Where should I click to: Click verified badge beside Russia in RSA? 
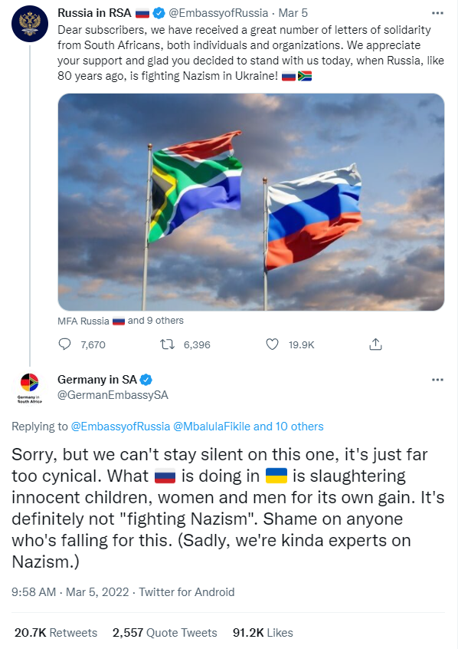[x=159, y=13]
